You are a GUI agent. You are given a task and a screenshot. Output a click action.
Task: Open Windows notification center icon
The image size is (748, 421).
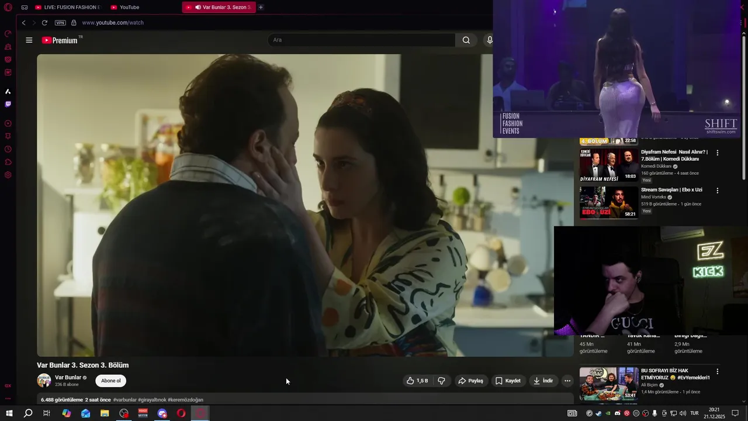coord(735,413)
